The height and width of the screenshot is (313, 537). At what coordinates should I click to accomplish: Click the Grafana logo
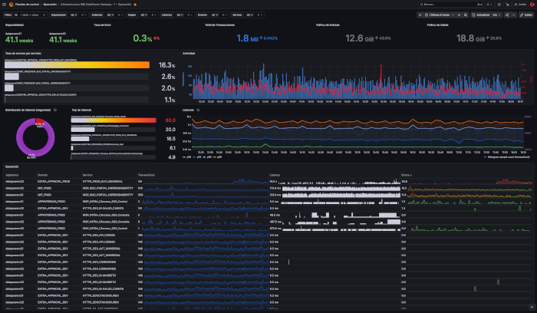[12, 5]
